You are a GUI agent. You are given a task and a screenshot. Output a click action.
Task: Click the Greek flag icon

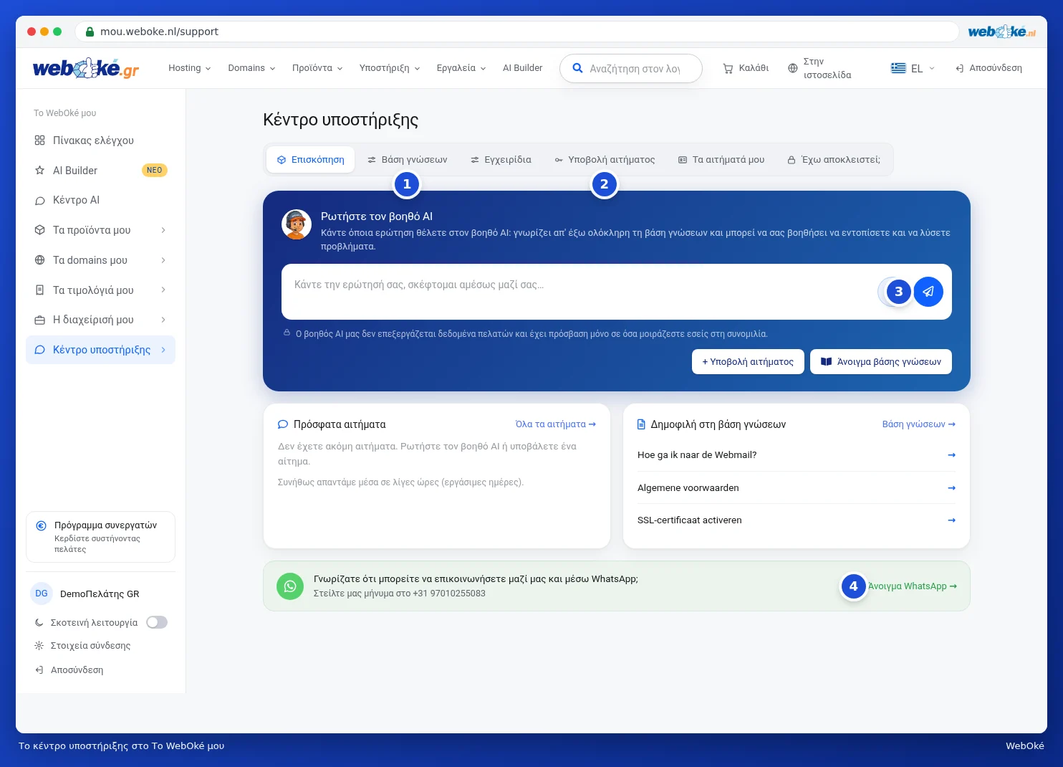(x=898, y=68)
